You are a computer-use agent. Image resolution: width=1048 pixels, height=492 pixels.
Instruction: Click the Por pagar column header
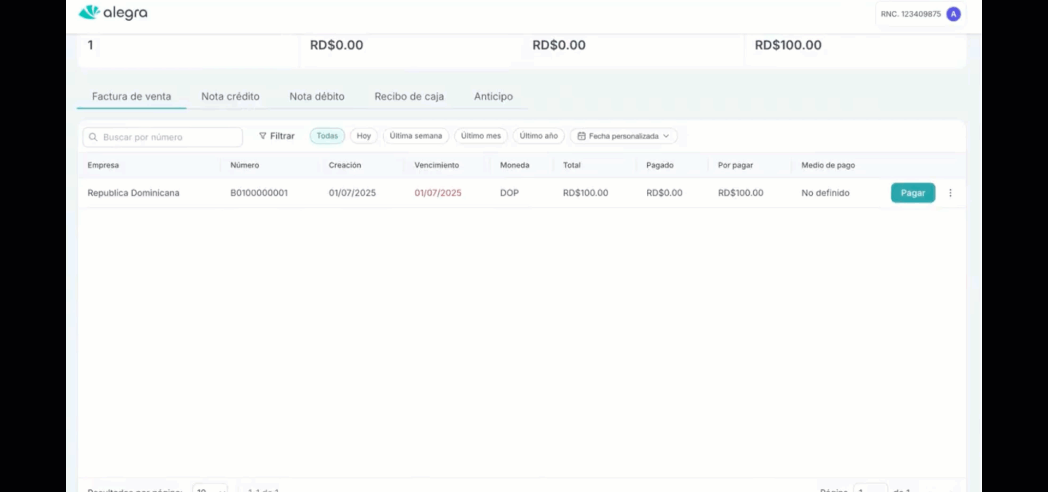735,165
